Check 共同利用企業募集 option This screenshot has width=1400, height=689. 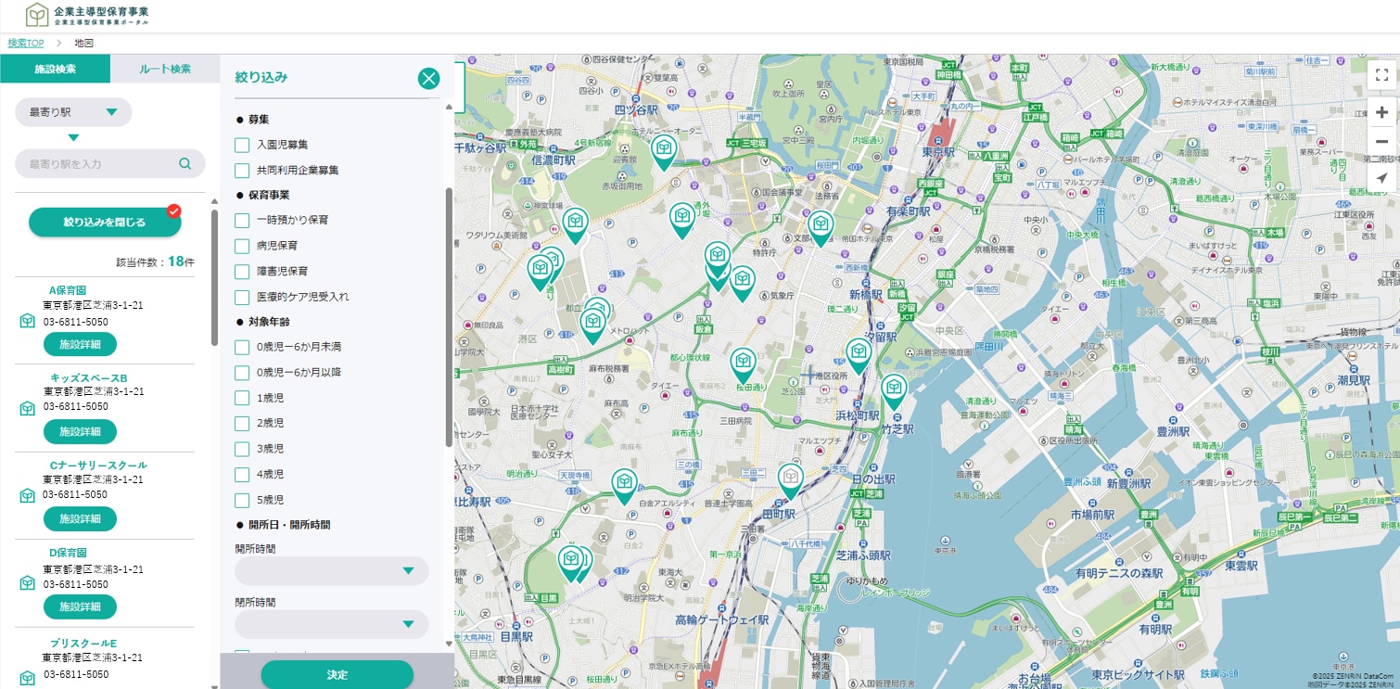tap(242, 171)
